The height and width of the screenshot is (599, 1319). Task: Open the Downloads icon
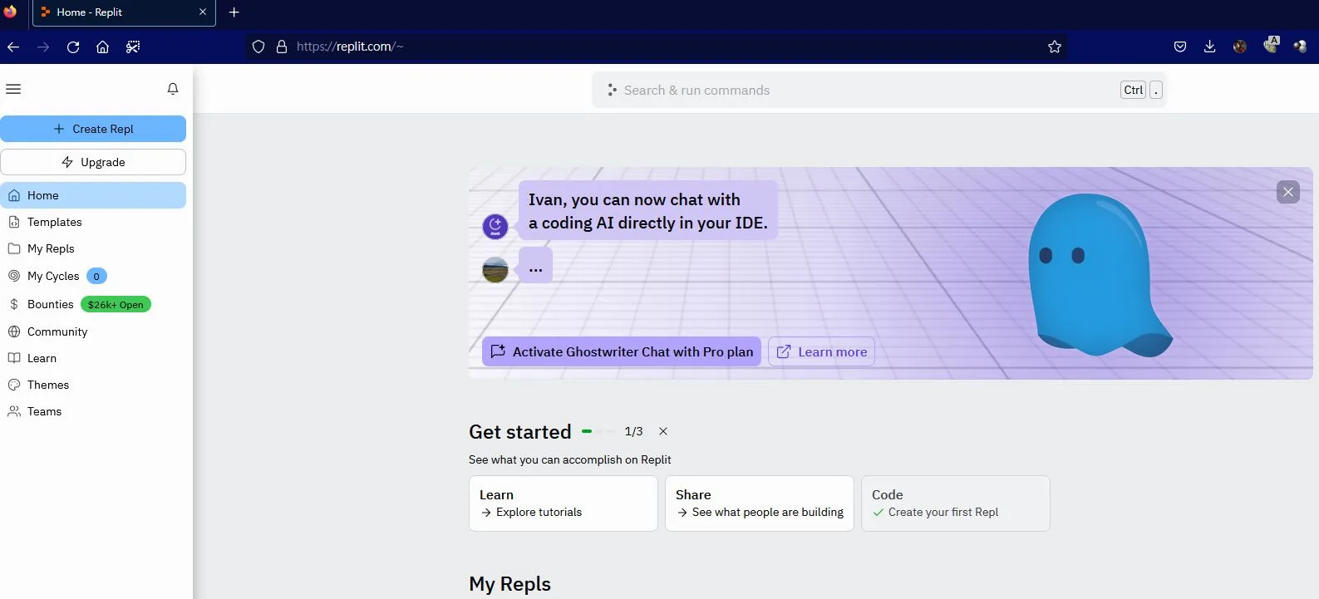(1210, 47)
